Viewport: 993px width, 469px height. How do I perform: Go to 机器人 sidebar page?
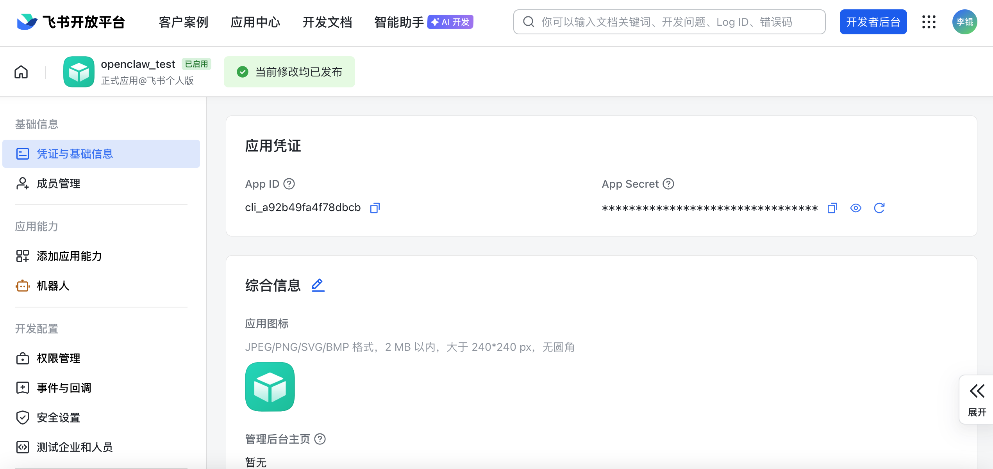coord(53,286)
